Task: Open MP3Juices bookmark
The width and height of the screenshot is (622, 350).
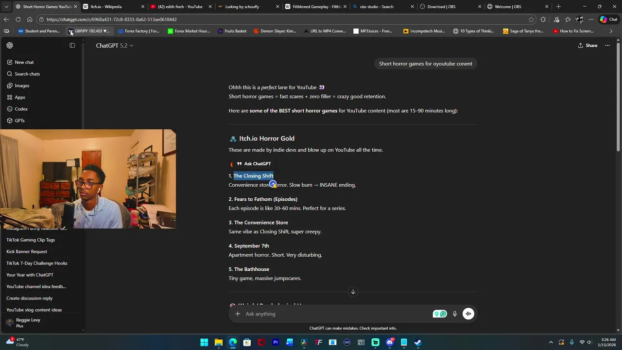Action: 373,31
